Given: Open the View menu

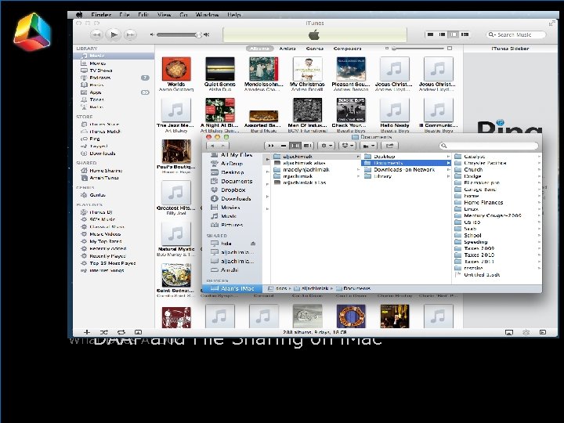Looking at the screenshot, I should tap(164, 15).
